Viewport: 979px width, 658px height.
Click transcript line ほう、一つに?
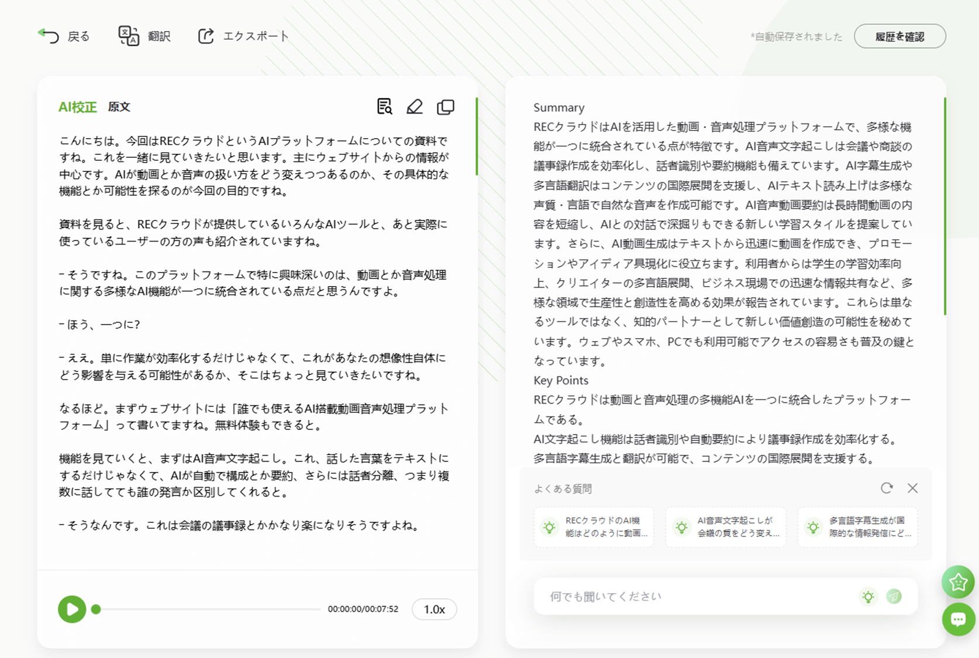coord(99,325)
